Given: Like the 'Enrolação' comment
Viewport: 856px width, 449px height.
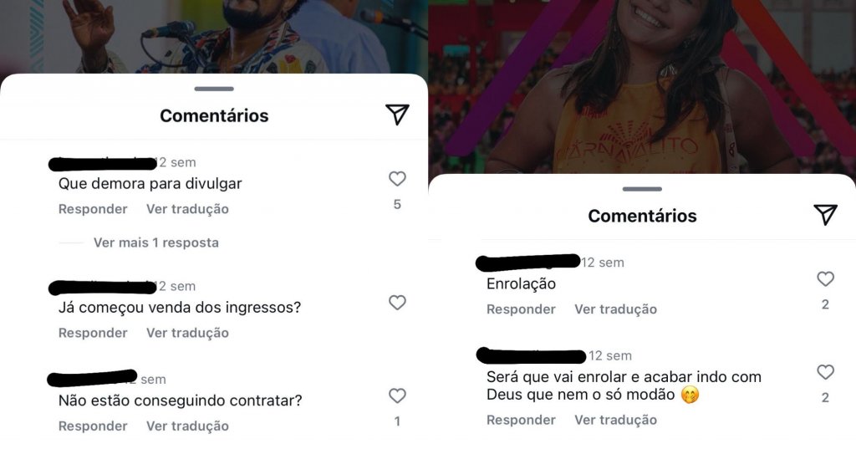Looking at the screenshot, I should coord(825,278).
